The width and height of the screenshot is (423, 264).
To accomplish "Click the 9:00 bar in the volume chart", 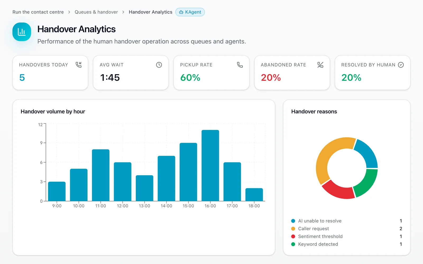I will tap(57, 191).
